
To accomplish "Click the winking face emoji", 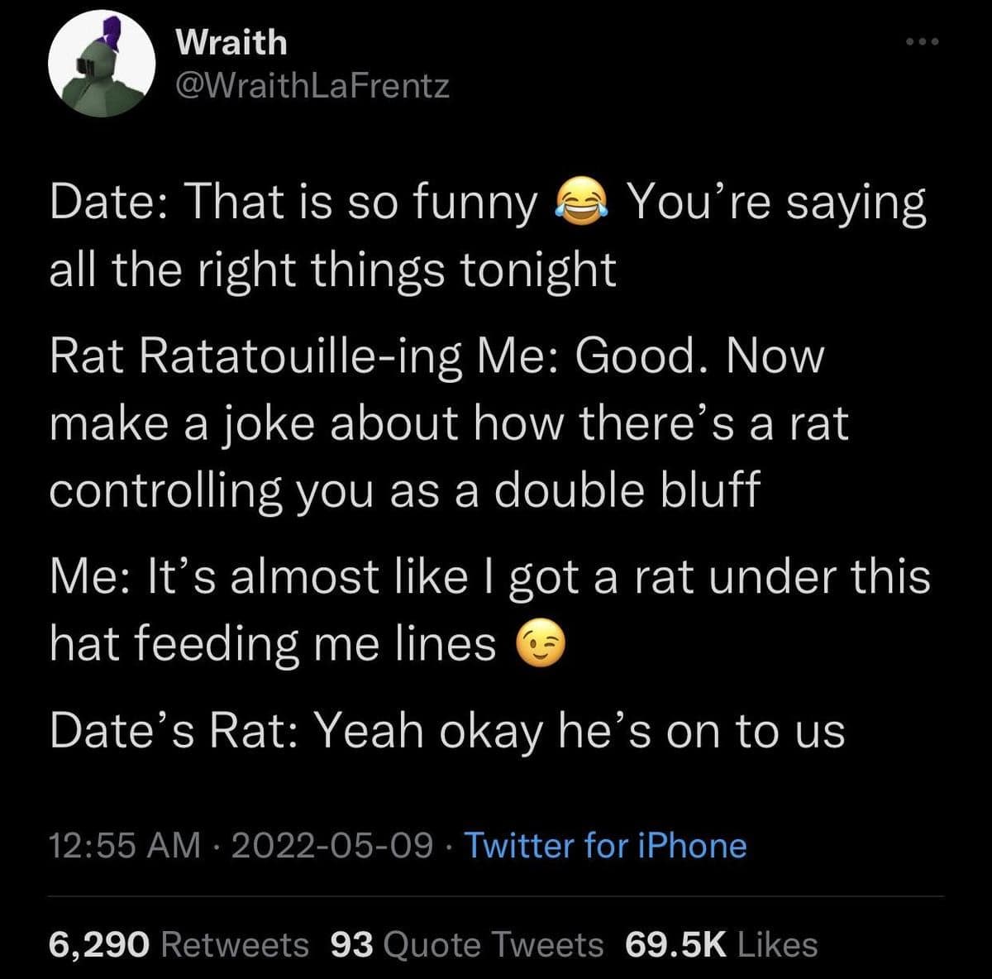I will pyautogui.click(x=541, y=646).
